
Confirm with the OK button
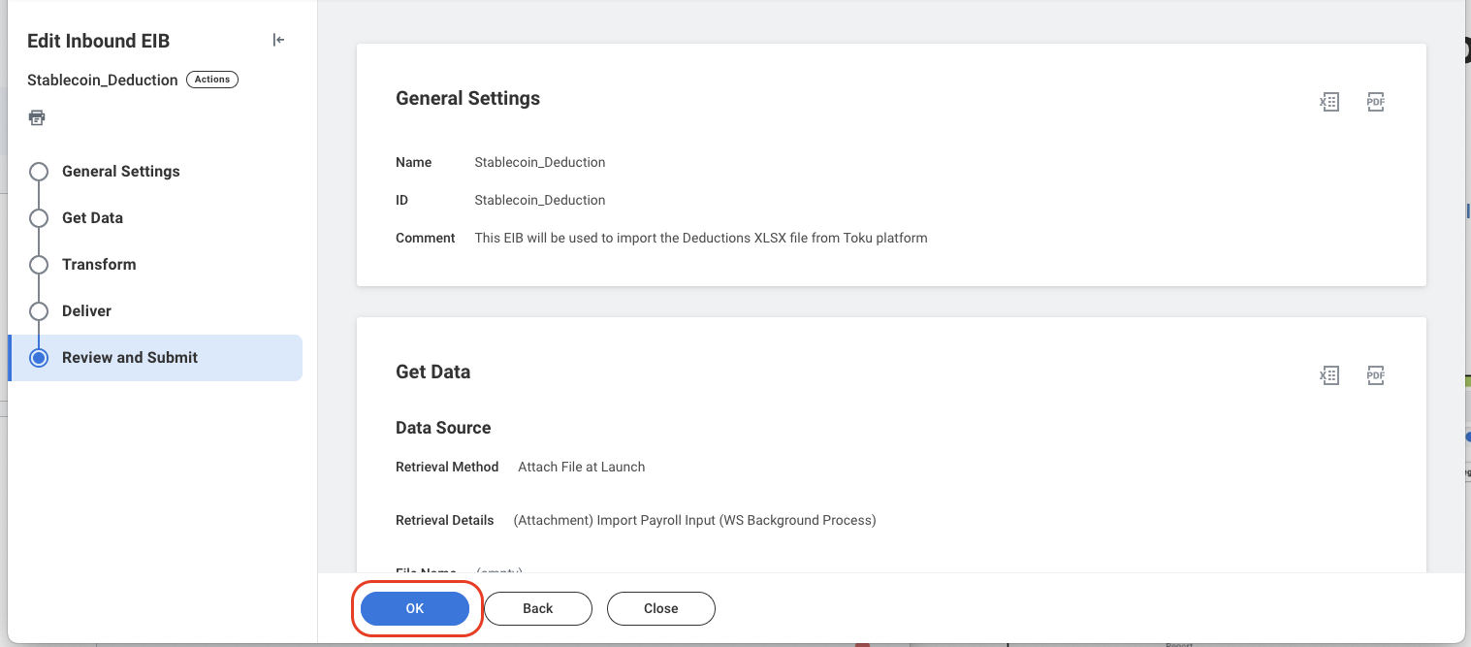click(x=415, y=608)
